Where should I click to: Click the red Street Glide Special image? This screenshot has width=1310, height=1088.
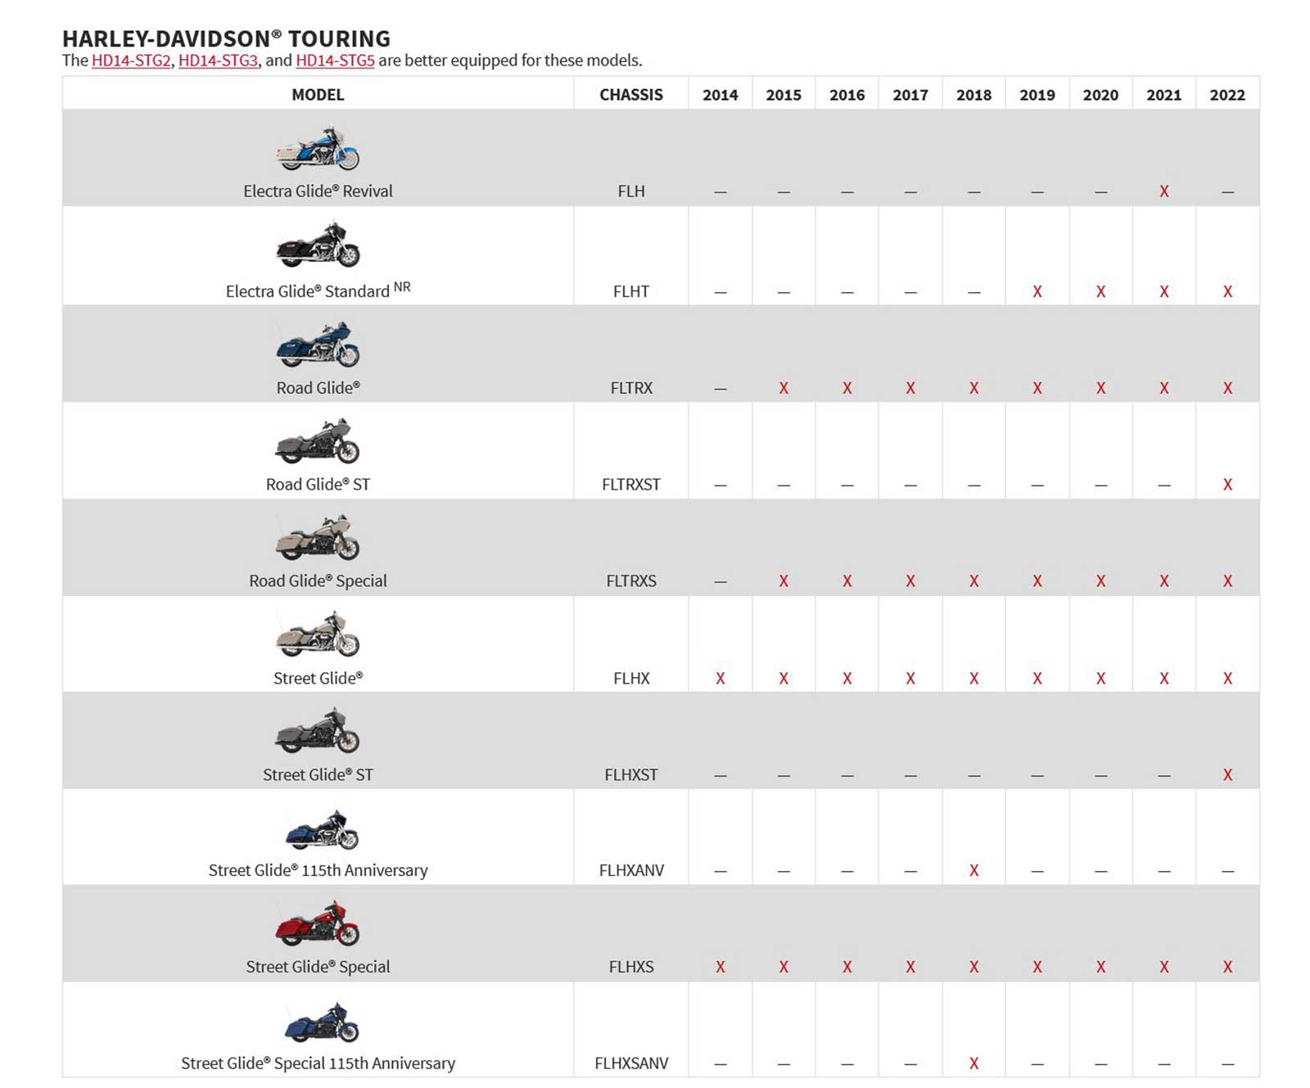(x=318, y=923)
